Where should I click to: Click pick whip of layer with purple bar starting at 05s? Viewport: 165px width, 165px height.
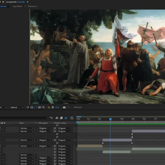coord(55,131)
